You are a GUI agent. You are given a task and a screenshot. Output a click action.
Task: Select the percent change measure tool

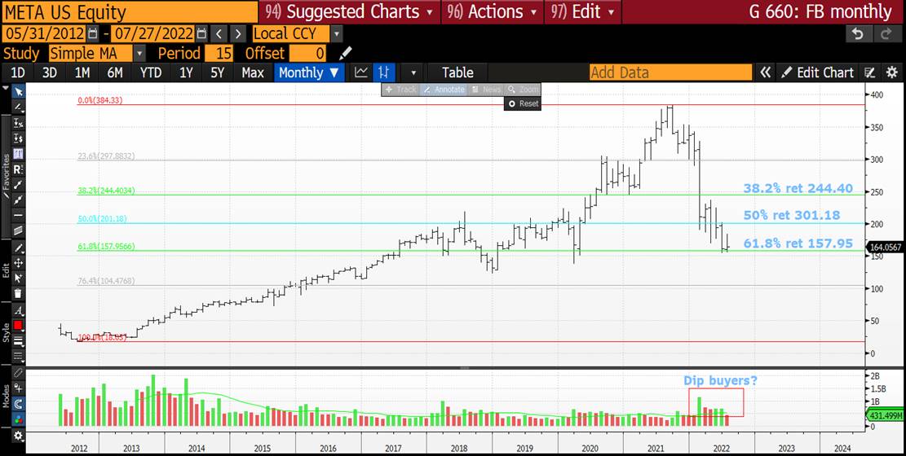click(x=18, y=123)
